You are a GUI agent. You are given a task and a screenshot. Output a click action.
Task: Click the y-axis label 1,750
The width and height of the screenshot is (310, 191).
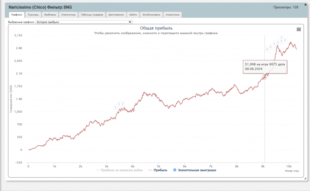pyautogui.click(x=18, y=86)
